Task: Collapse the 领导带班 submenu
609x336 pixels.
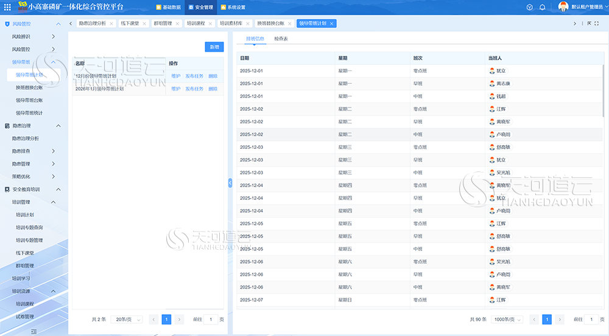Action: point(53,63)
